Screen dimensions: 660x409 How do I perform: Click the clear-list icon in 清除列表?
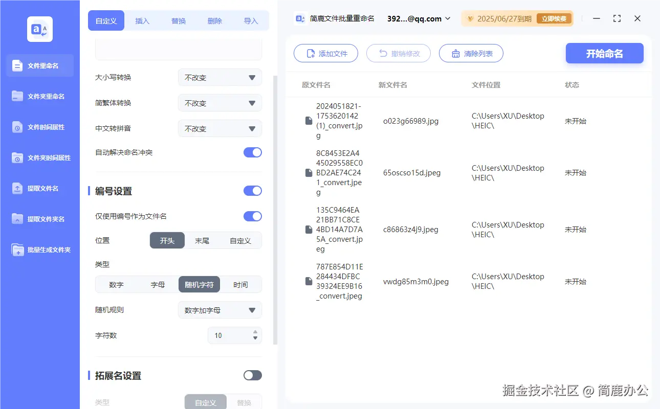(x=455, y=54)
